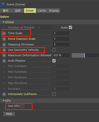Enable the Use GPU checkbox

(x=23, y=106)
